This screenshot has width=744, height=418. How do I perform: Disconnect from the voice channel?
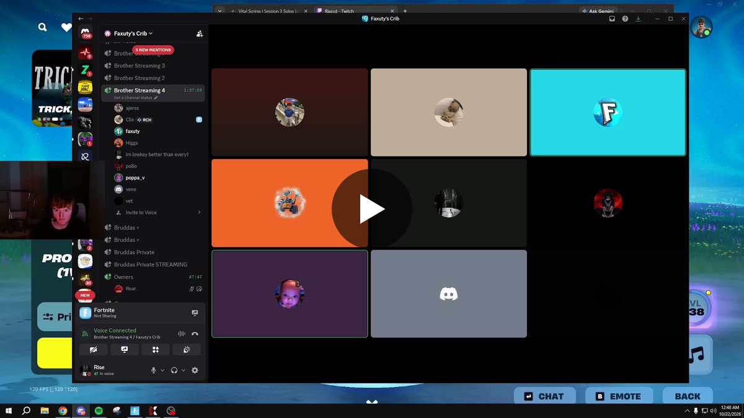coord(195,334)
